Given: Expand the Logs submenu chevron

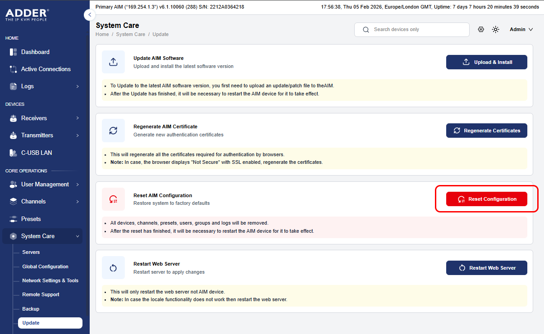Looking at the screenshot, I should click(x=78, y=86).
